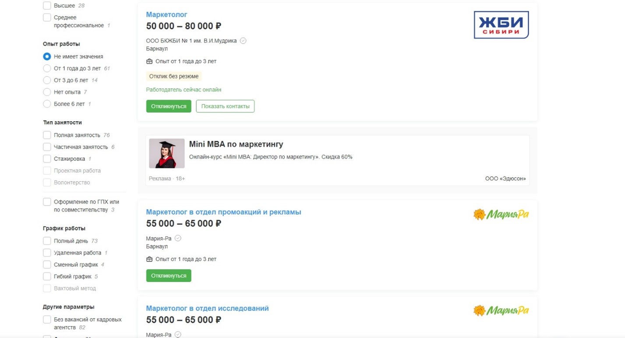Click the ЖБИ Сибири company logo
The image size is (625, 338).
(x=501, y=25)
